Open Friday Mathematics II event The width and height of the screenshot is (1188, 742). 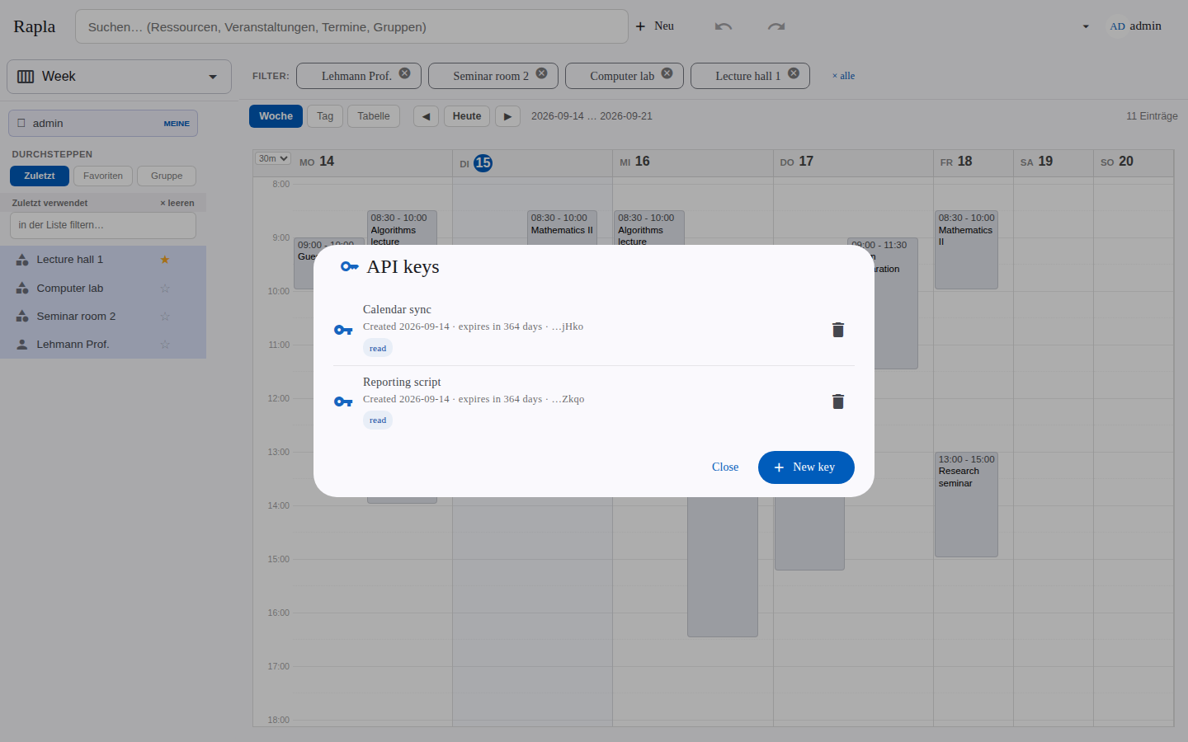click(966, 250)
